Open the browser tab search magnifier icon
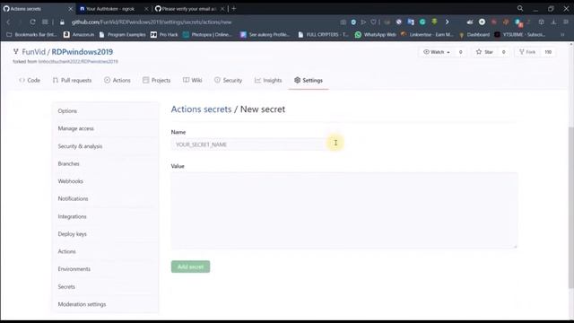This screenshot has height=323, width=574. coord(520,8)
